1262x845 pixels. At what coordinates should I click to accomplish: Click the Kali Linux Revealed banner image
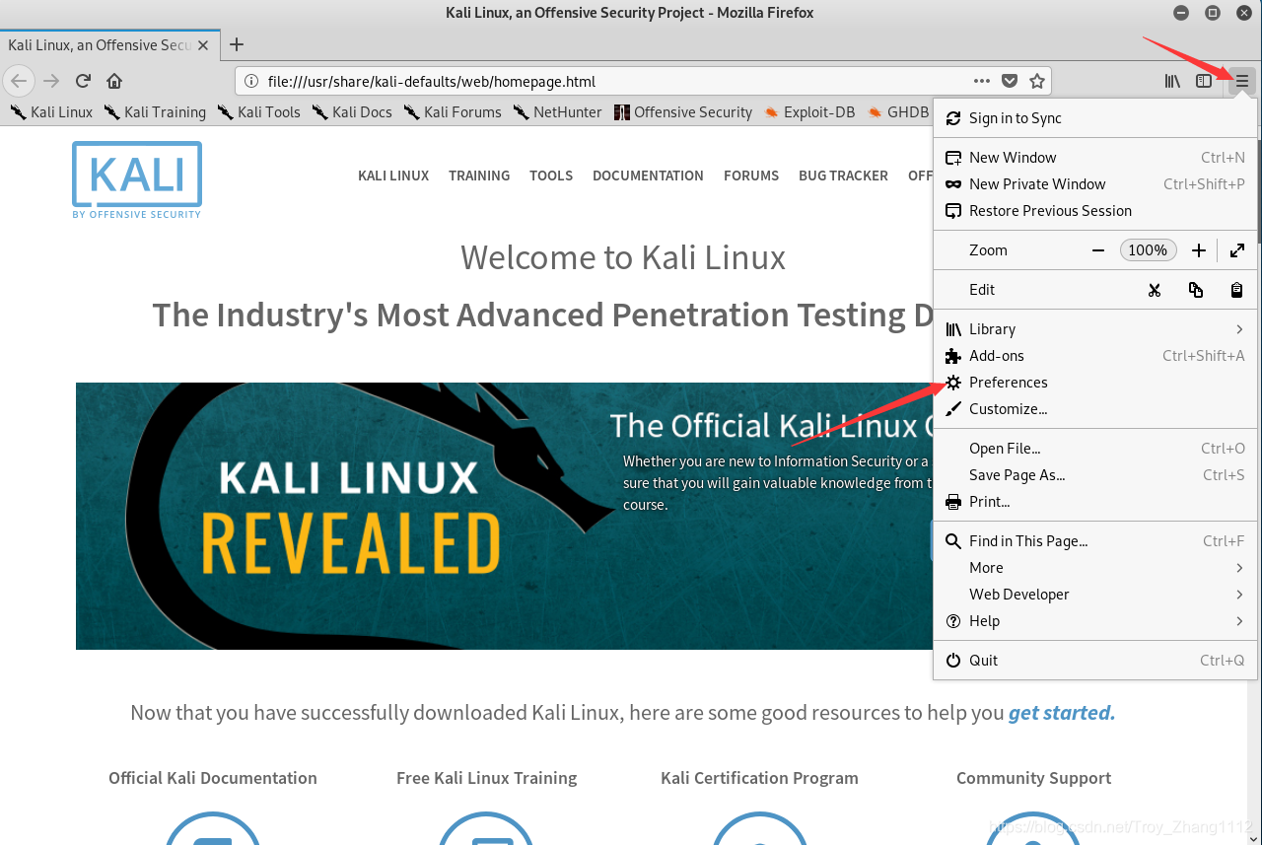pos(505,516)
